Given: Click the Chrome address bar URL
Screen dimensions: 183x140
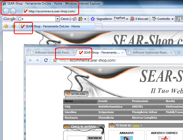Looking at the screenshot, I should point(88,60).
